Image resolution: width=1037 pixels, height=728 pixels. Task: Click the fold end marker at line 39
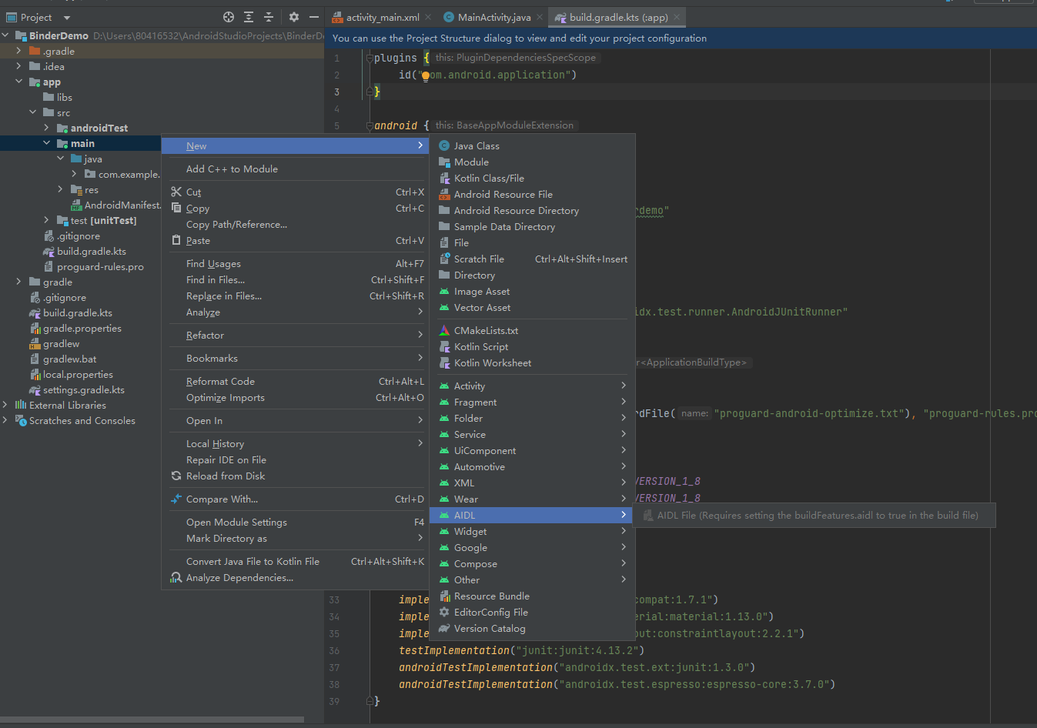tap(370, 701)
